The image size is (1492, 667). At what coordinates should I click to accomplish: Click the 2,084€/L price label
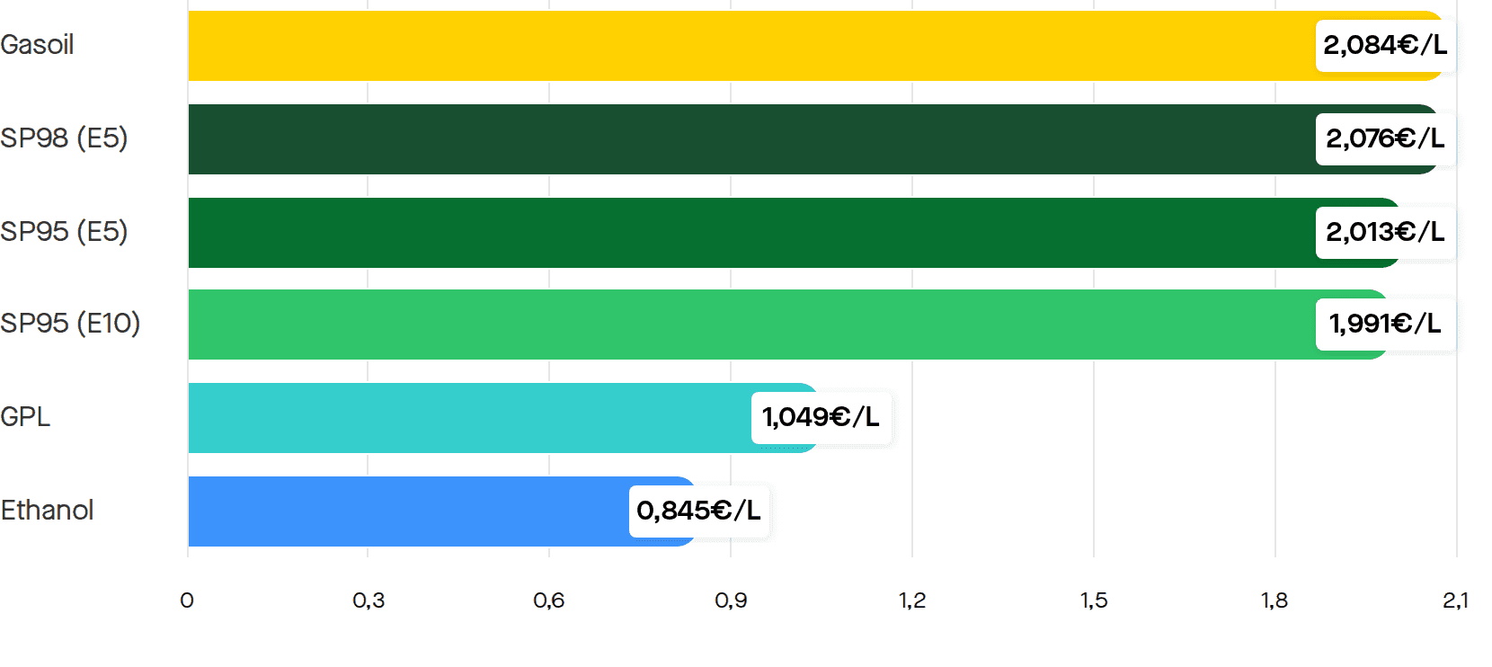1385,45
